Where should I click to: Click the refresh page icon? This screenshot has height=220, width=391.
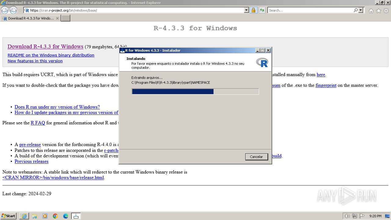coord(262,10)
